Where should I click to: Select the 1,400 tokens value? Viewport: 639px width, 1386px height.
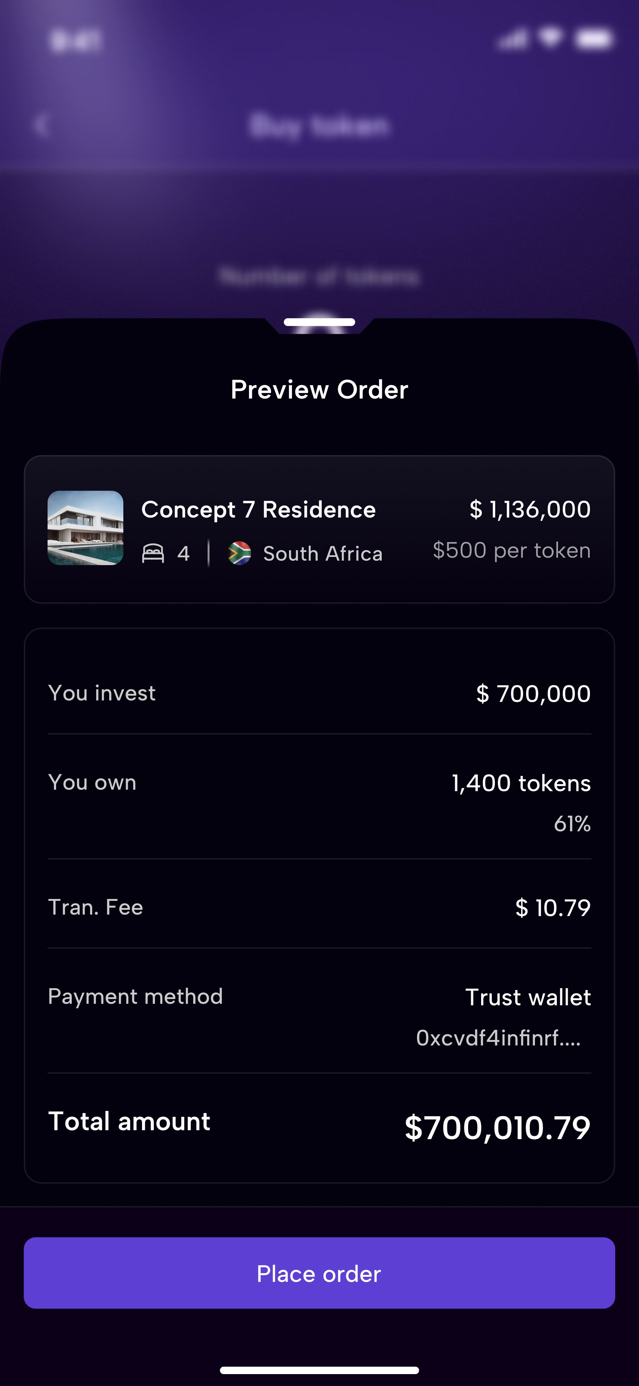point(520,783)
